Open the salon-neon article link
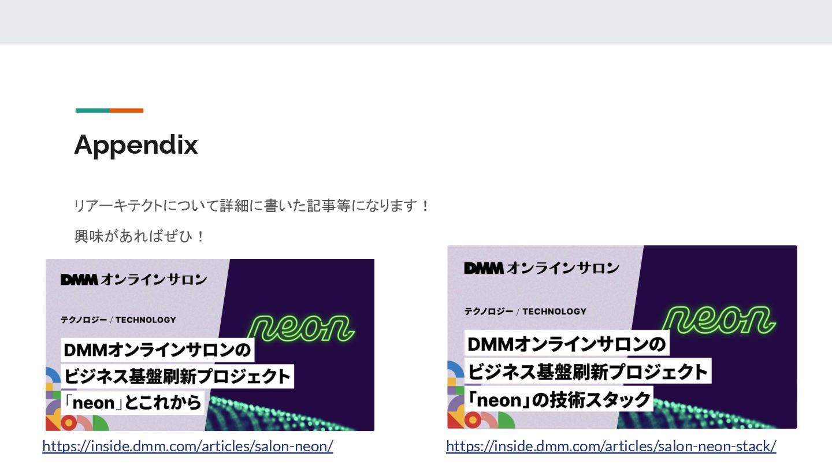 [188, 446]
